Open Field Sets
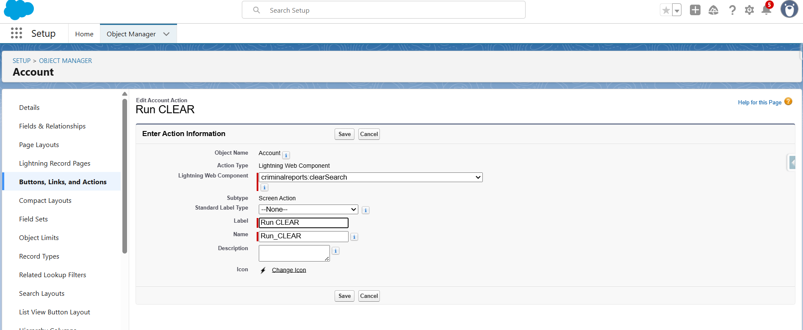Viewport: 803px width, 330px height. [33, 219]
